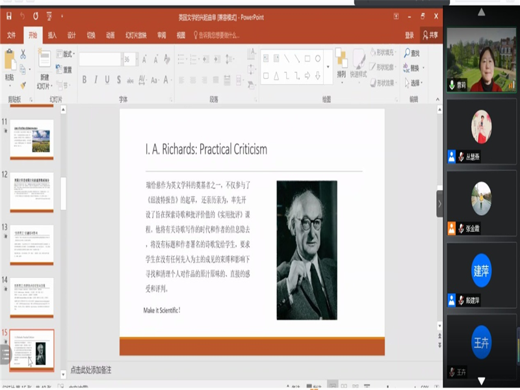
Task: Toggle Bold text formatting
Action: pos(84,80)
